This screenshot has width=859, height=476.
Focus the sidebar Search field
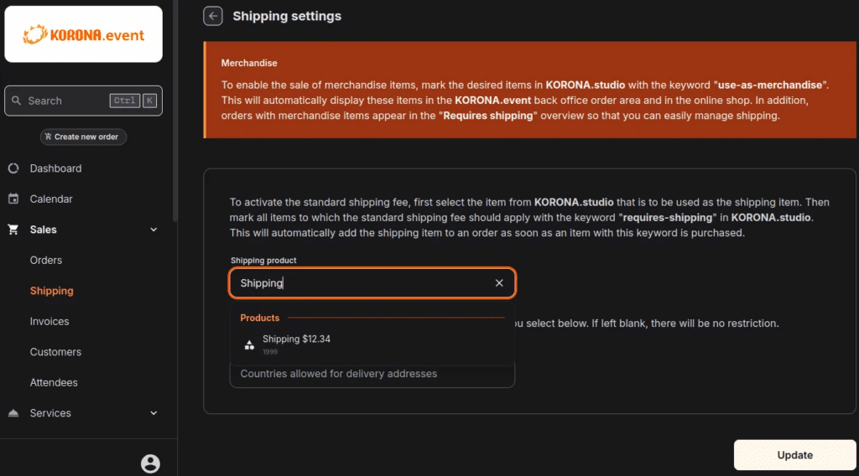67,101
